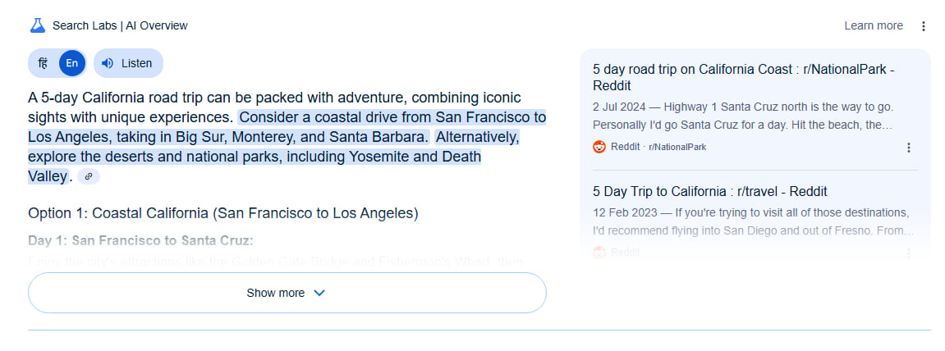This screenshot has height=351, width=945.
Task: Open 5 Day Trip to California r/travel result
Action: click(710, 191)
